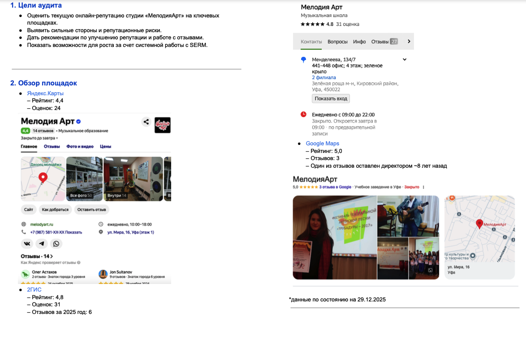Viewport: 526px width, 339px height.
Task: Click the red map pin on Yandex map thumbnail
Action: (x=43, y=178)
